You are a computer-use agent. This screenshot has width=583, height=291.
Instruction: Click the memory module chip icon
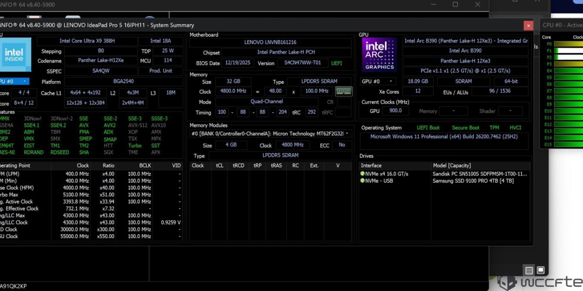pyautogui.click(x=343, y=92)
